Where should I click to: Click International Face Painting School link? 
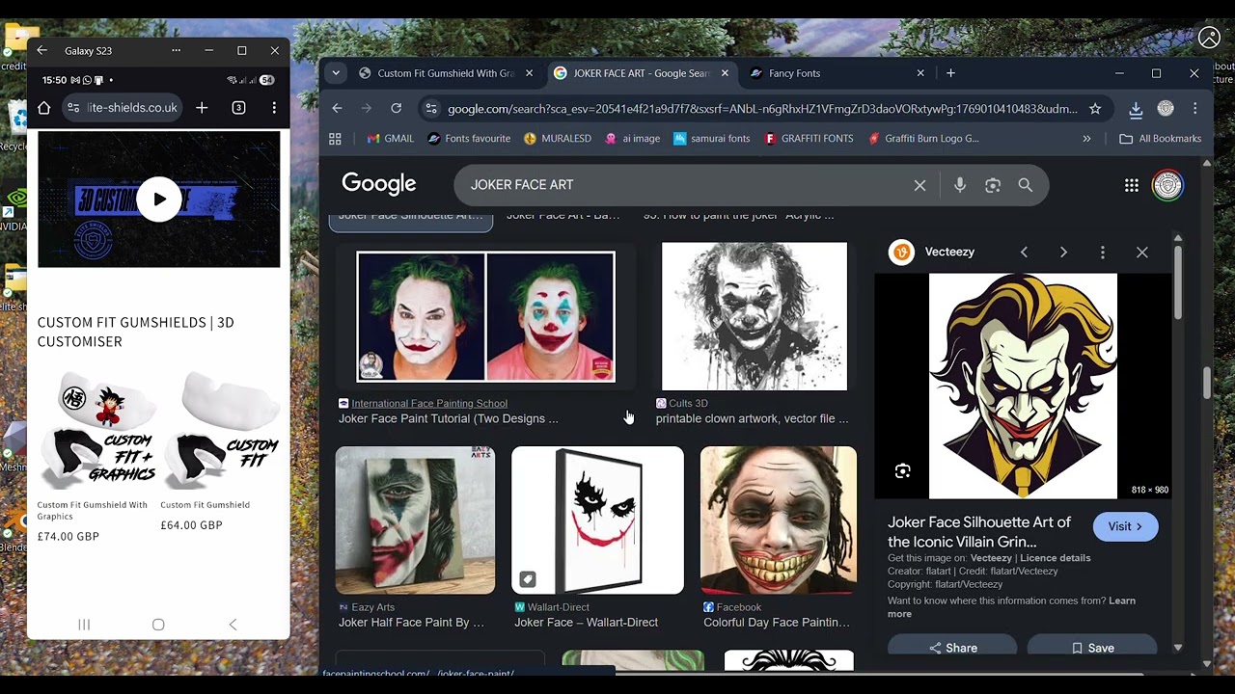coord(429,404)
